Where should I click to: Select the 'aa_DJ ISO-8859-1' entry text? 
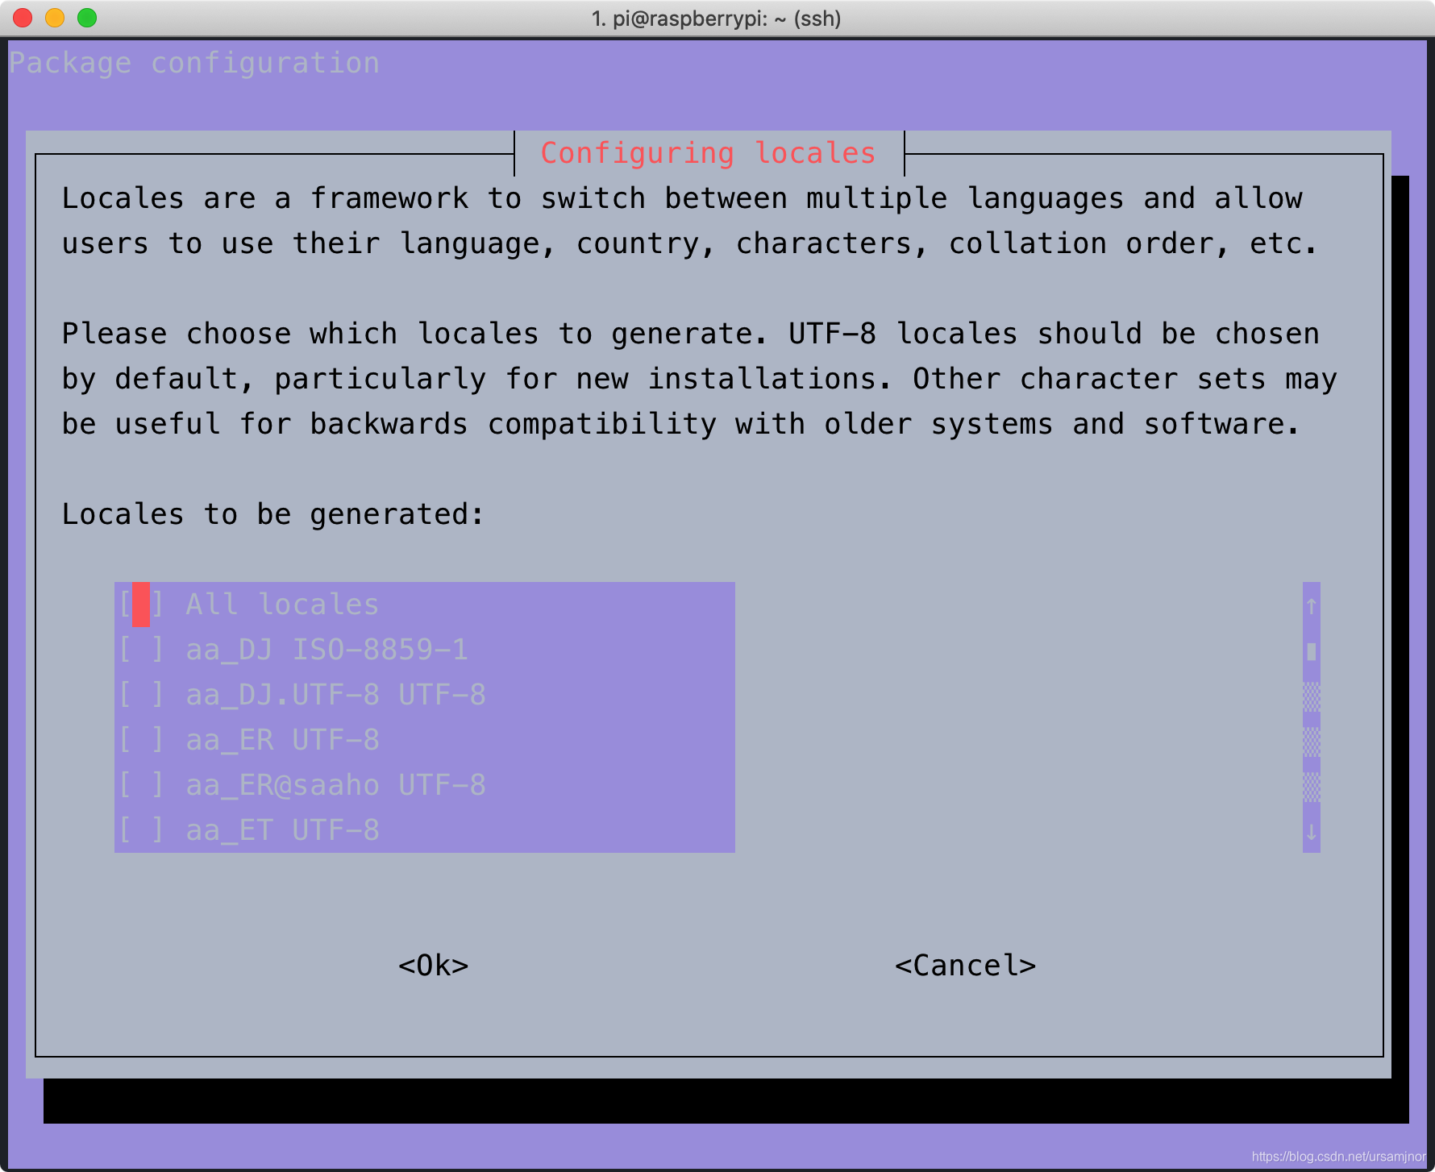(x=327, y=650)
